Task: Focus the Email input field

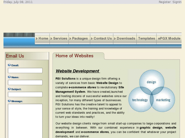Action: (x=25, y=71)
